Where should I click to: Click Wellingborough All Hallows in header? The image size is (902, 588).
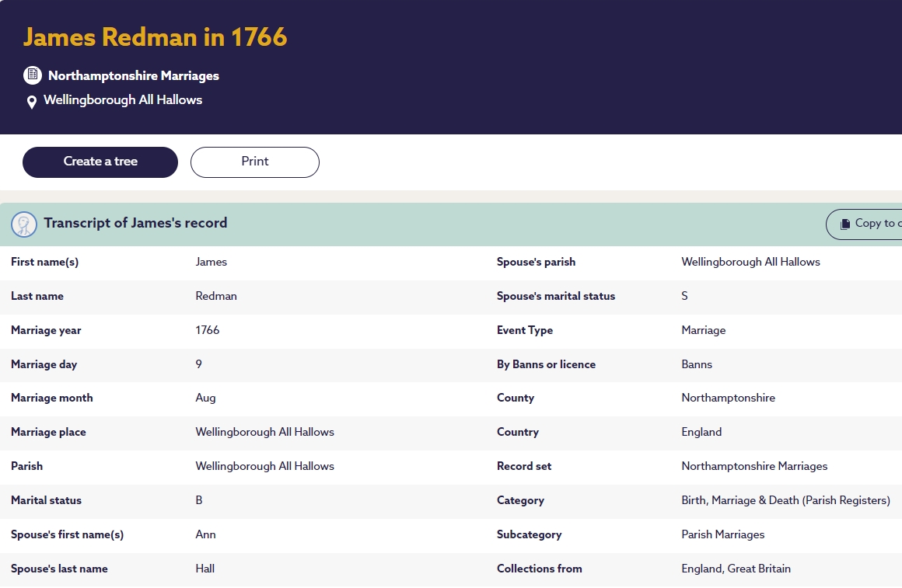click(x=123, y=100)
